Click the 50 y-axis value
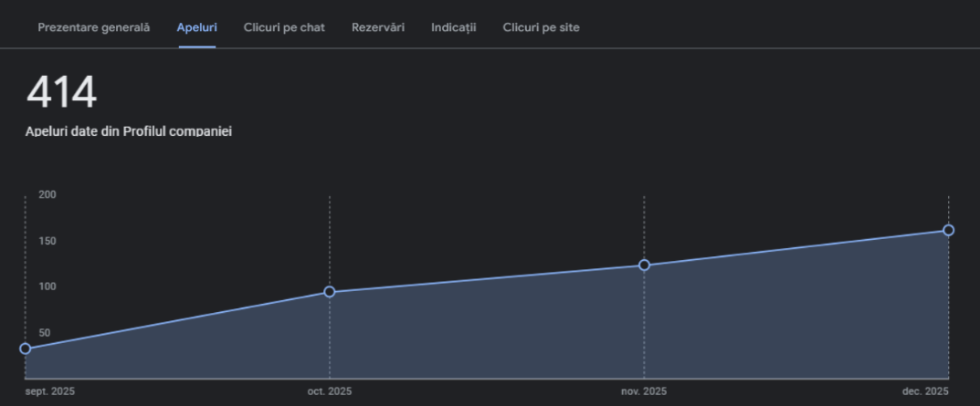Viewport: 980px width, 406px height. coord(45,333)
